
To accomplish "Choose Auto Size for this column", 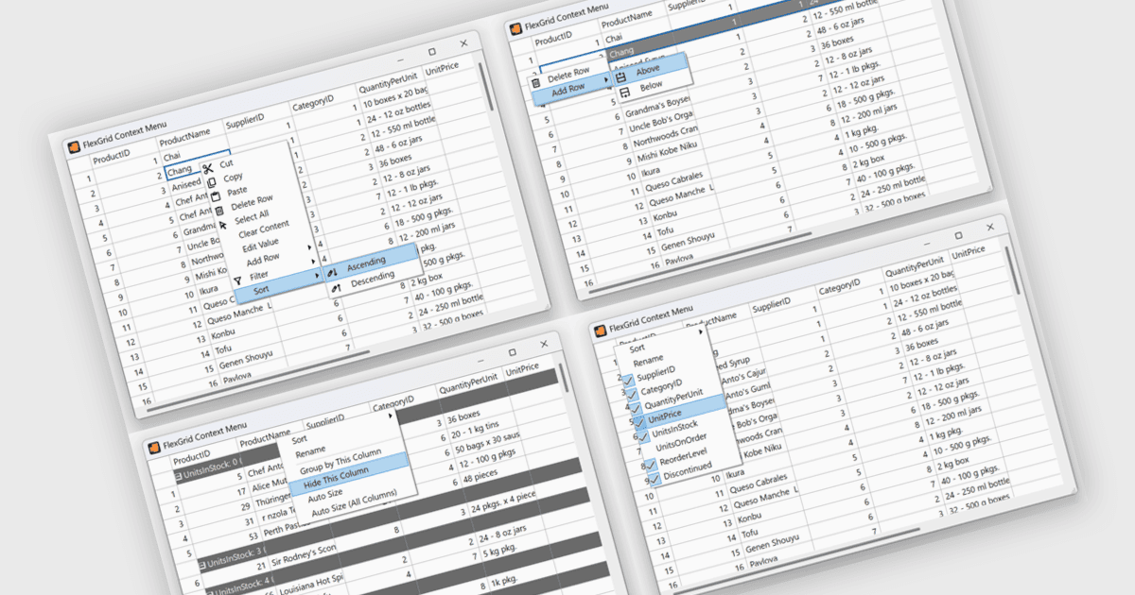I will (x=325, y=496).
